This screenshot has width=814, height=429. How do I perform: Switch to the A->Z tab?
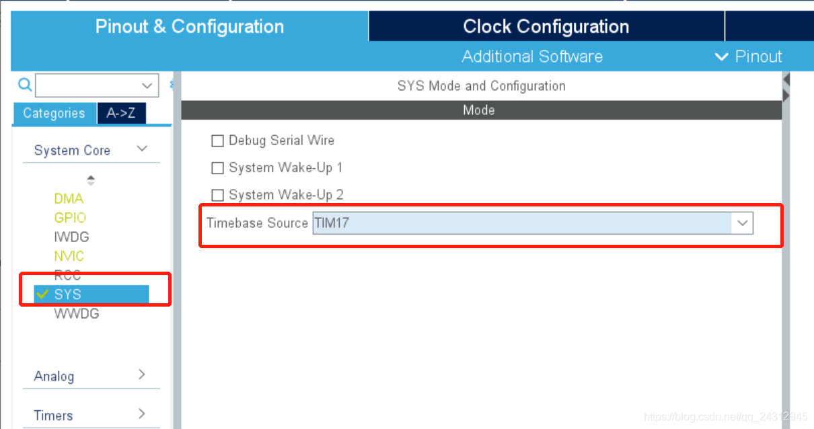pos(121,113)
